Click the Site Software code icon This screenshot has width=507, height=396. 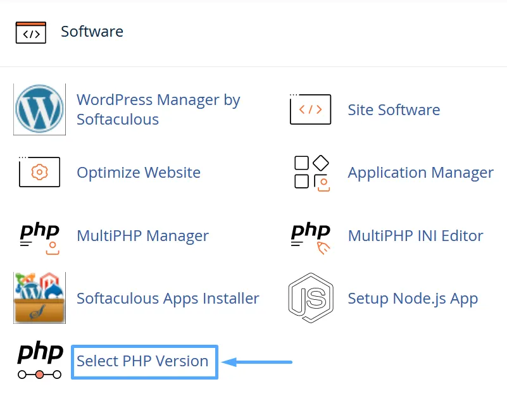point(310,109)
